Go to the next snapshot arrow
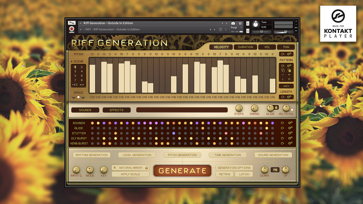363x204 pixels. click(x=214, y=29)
